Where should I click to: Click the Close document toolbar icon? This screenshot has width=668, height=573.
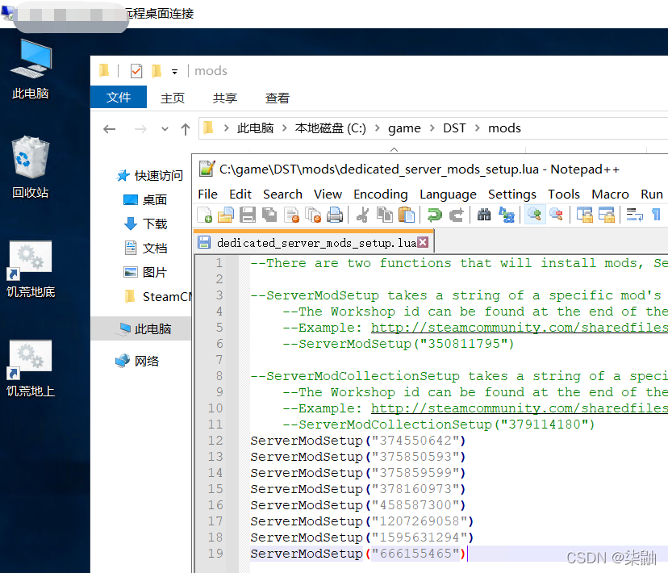291,215
